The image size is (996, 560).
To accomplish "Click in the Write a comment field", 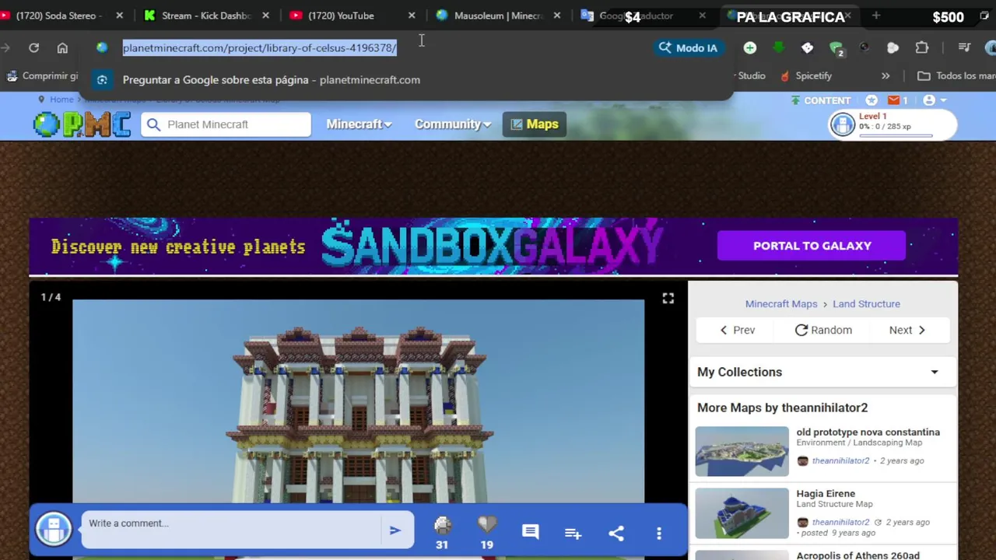I will tap(231, 530).
